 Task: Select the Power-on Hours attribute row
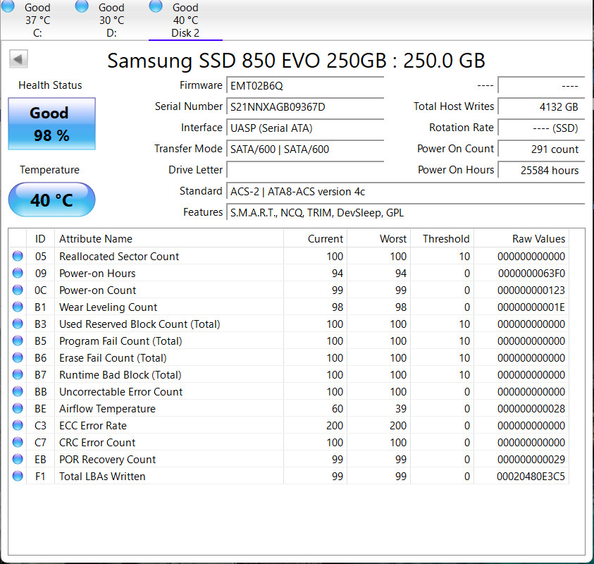pyautogui.click(x=97, y=274)
